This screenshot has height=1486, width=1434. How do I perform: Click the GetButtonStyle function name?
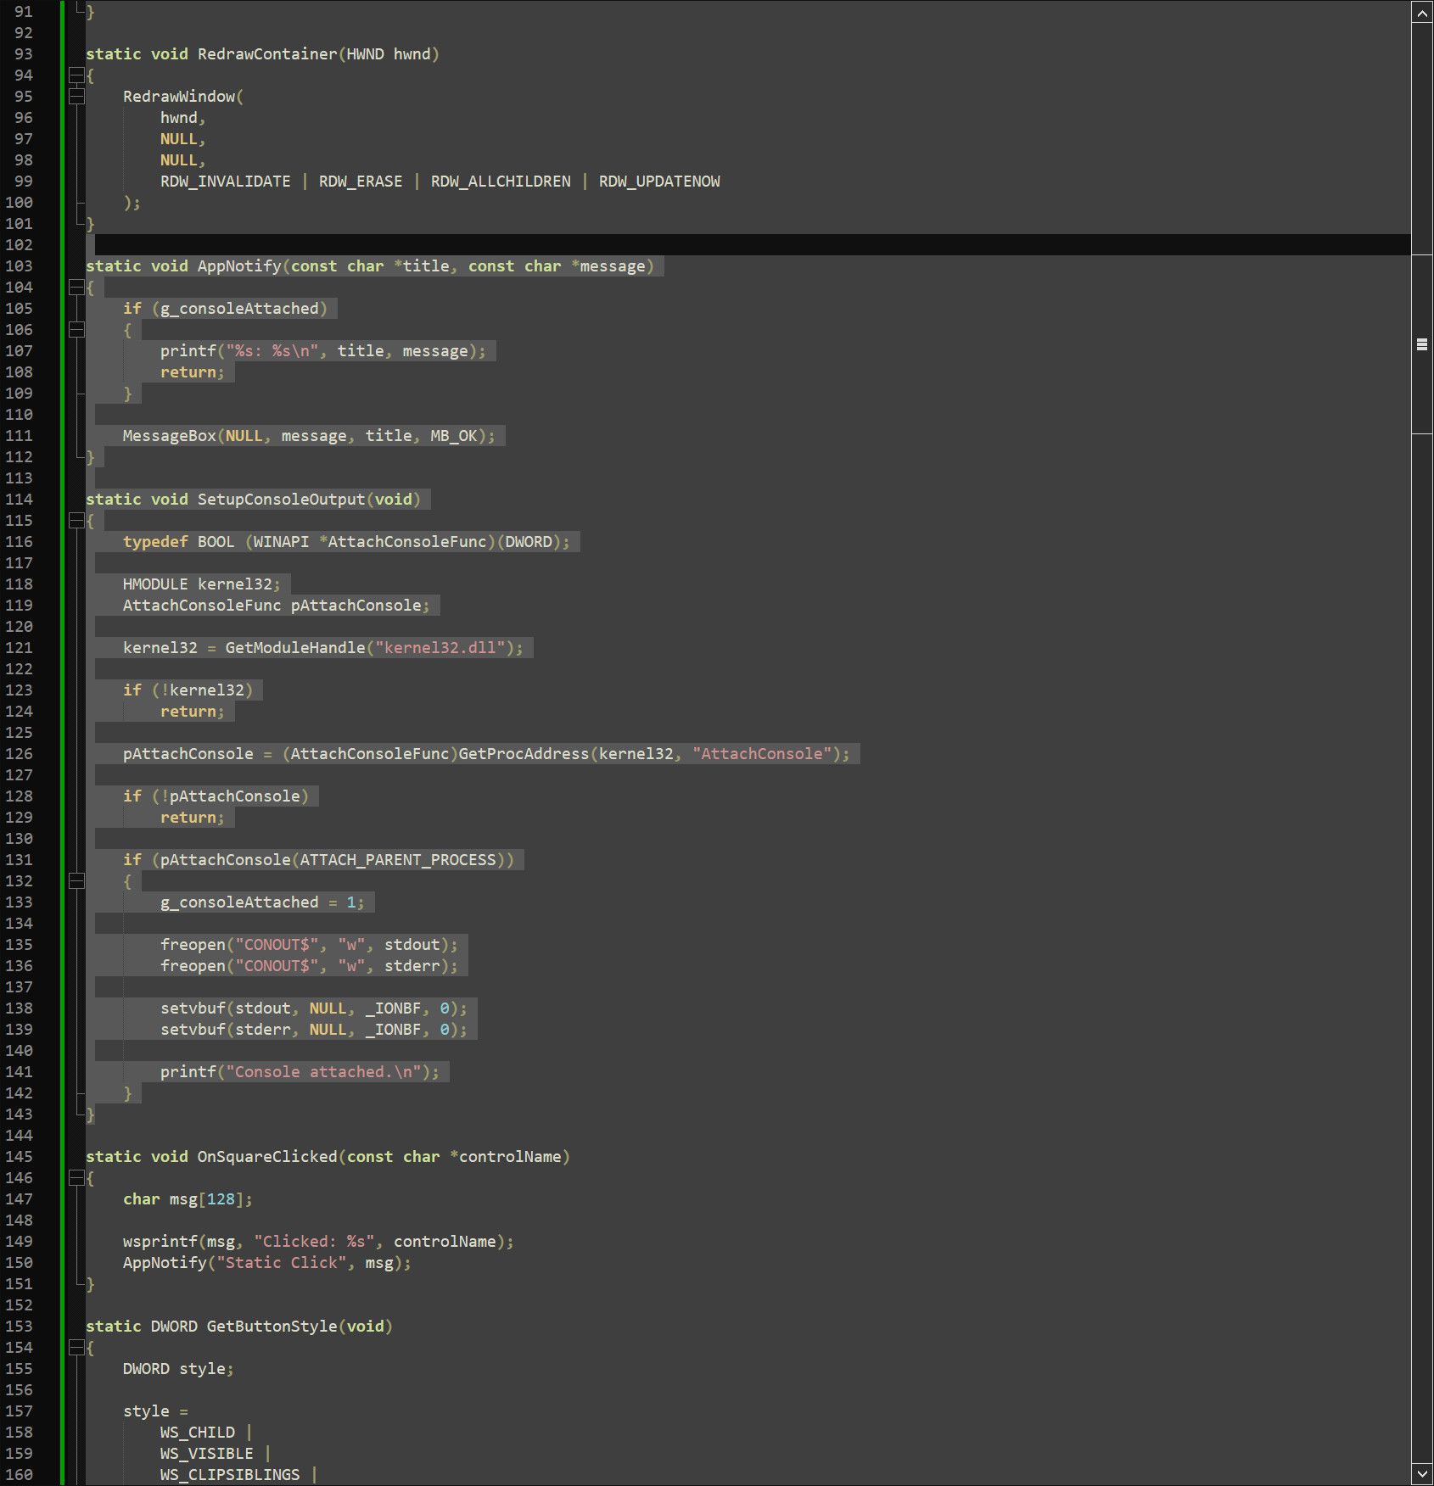click(x=272, y=1327)
